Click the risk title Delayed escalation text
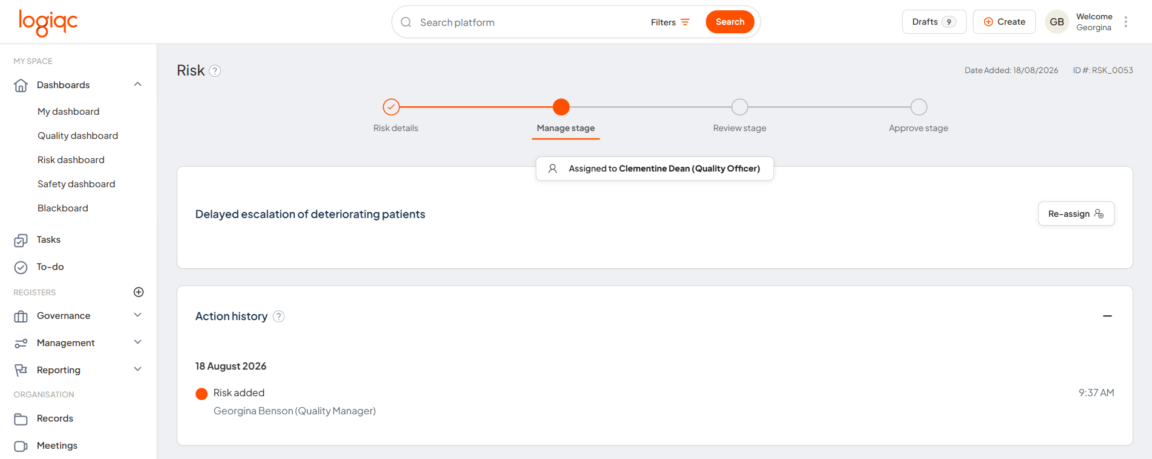Viewport: 1152px width, 459px height. pyautogui.click(x=310, y=214)
